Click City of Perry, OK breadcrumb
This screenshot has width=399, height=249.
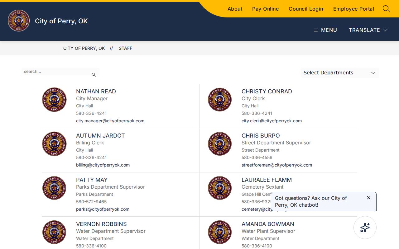(x=84, y=48)
